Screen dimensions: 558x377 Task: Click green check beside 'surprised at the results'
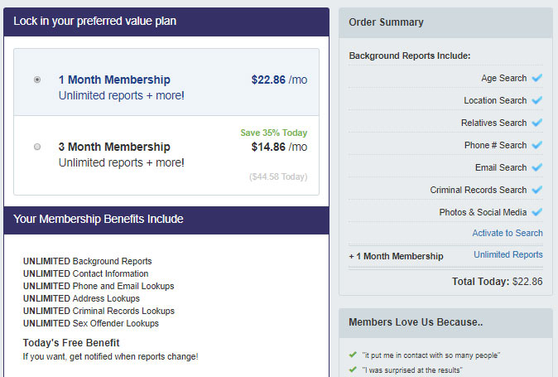(x=353, y=370)
